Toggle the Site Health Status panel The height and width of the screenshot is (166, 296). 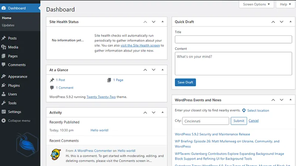(162, 22)
